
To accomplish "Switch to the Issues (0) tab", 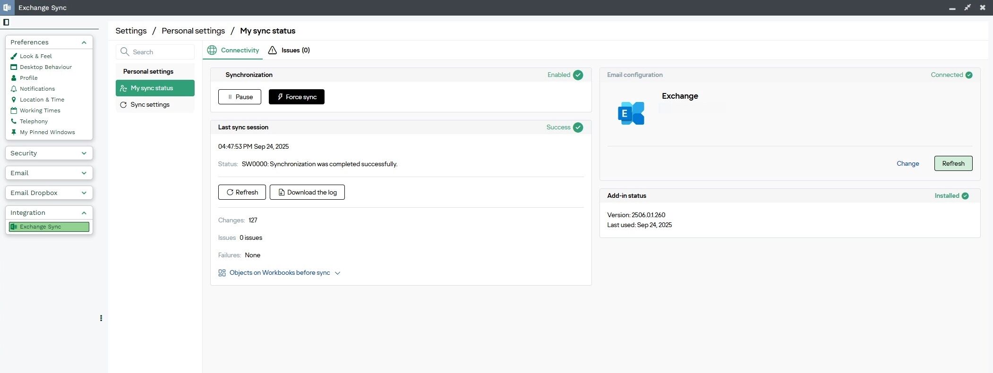I will pyautogui.click(x=289, y=51).
